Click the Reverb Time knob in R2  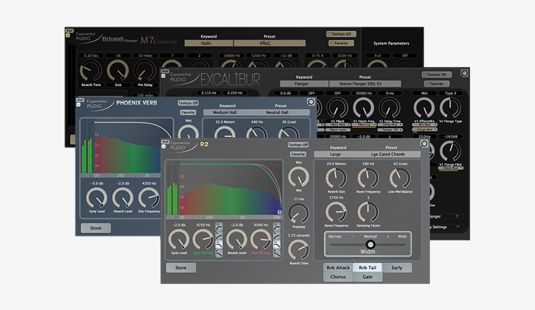pyautogui.click(x=299, y=249)
